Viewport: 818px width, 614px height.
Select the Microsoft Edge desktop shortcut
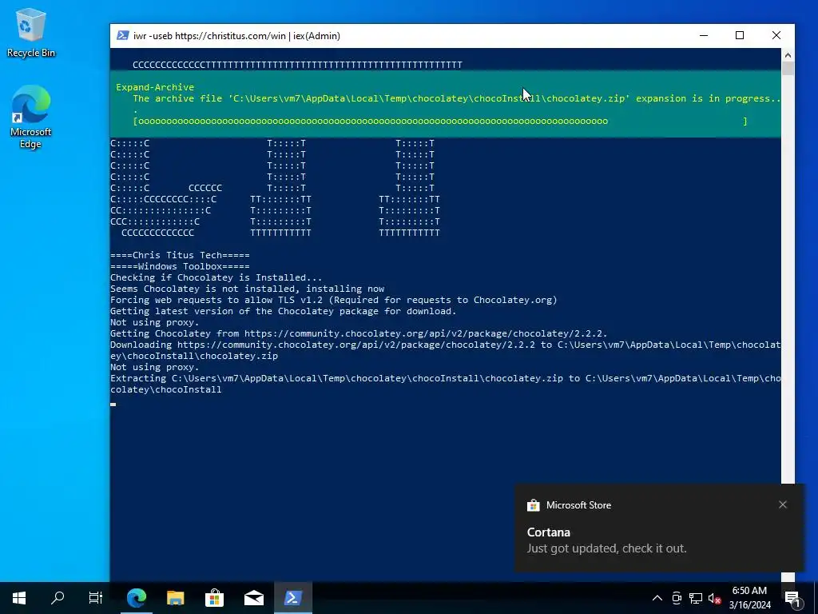[x=30, y=117]
